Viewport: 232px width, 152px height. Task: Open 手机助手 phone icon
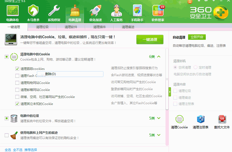137,10
